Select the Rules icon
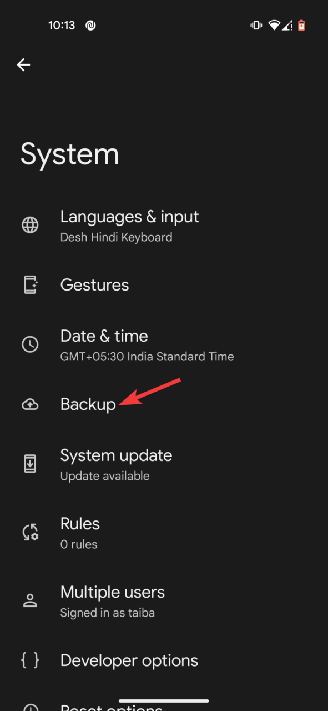The image size is (328, 711). (30, 532)
